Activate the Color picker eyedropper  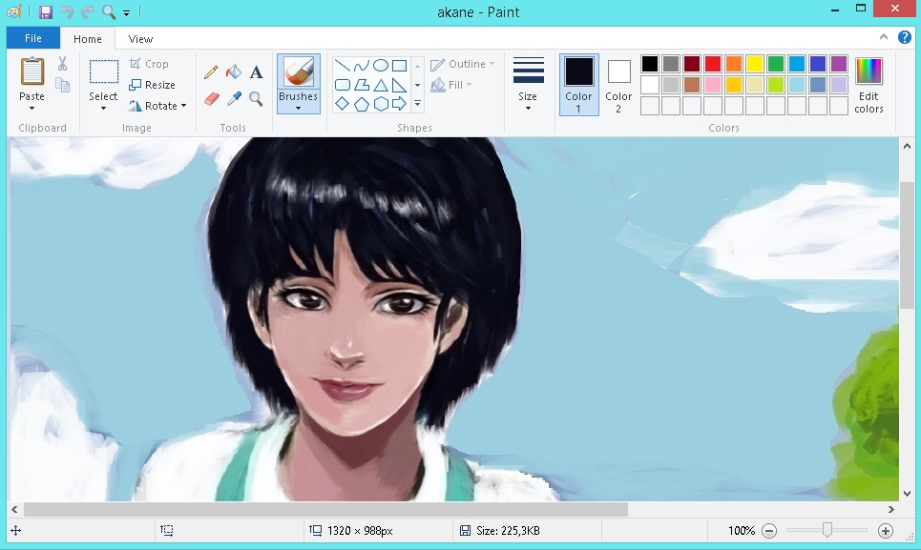[234, 98]
